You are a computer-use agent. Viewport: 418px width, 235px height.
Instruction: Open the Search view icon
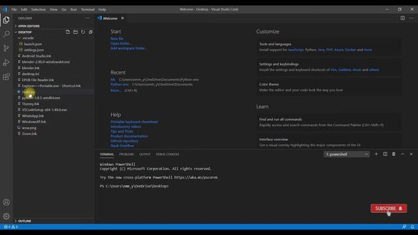click(x=6, y=34)
